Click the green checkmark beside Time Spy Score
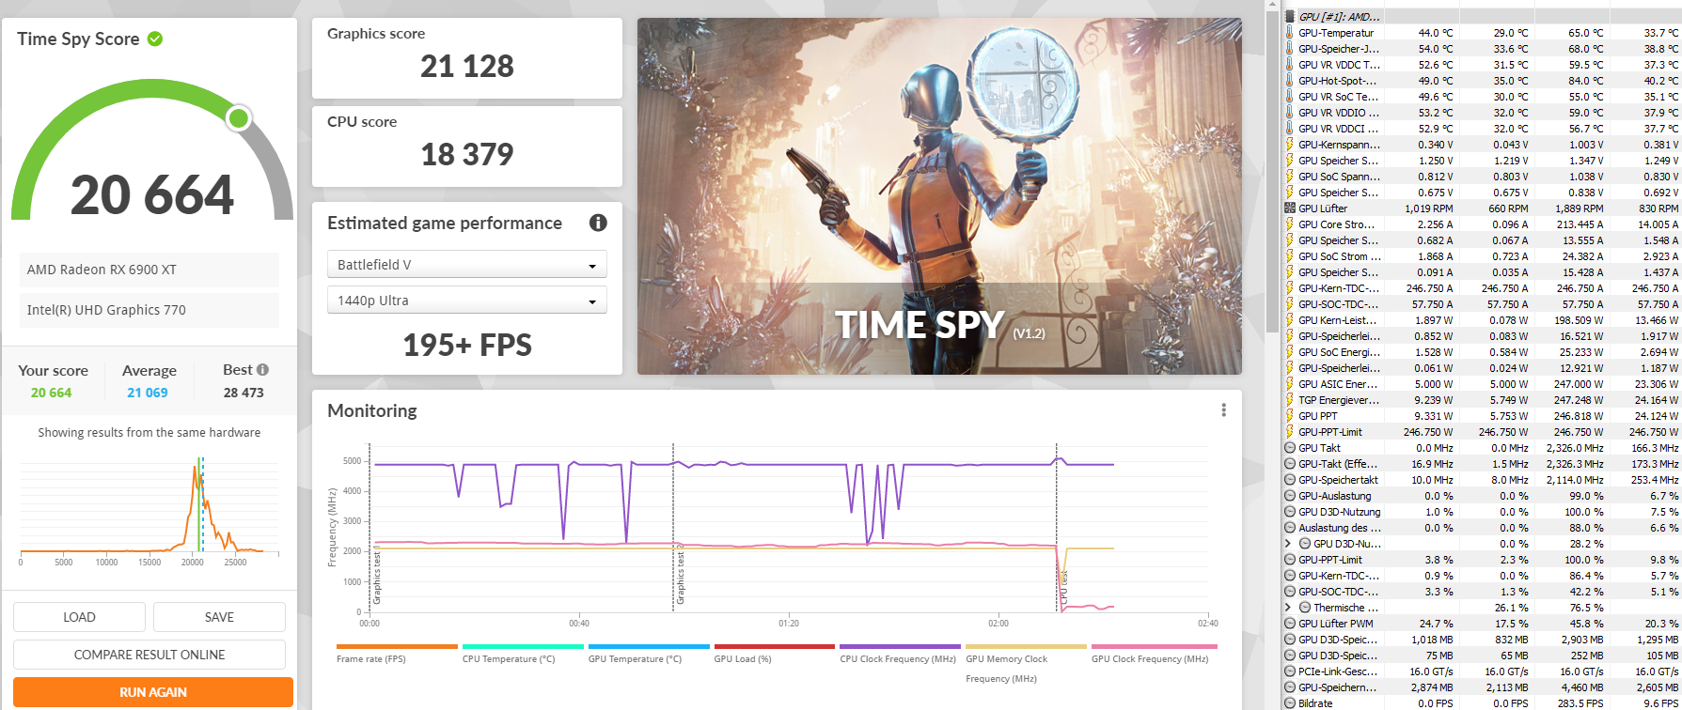 (x=155, y=39)
